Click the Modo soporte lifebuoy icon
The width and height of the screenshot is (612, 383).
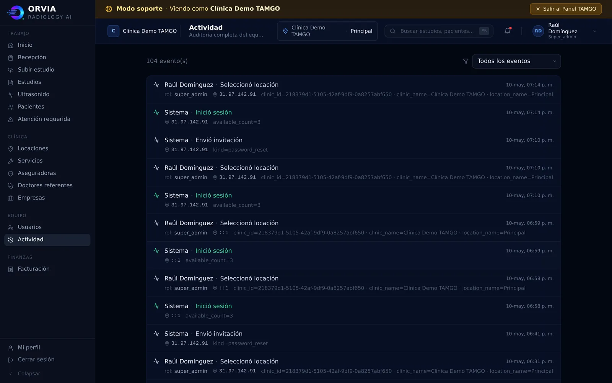(109, 9)
